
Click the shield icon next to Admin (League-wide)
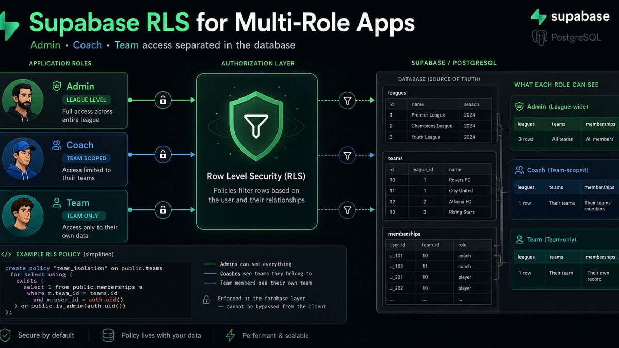[519, 107]
